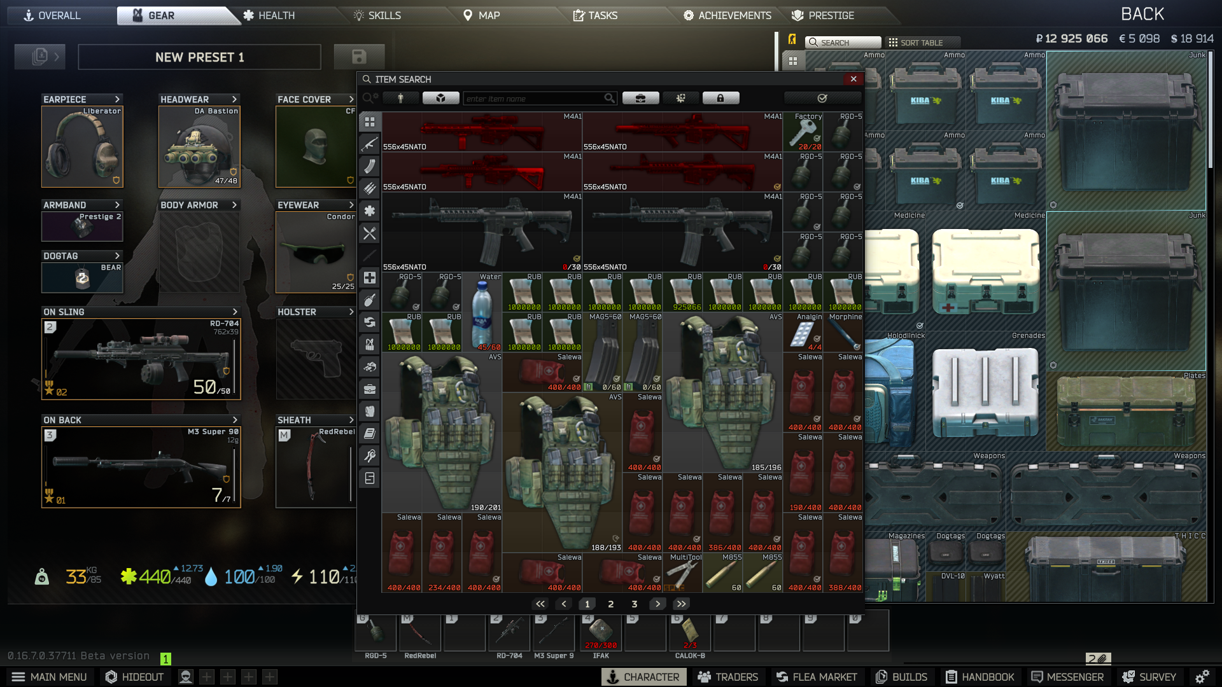The width and height of the screenshot is (1222, 687).
Task: Click the save preset floppy disk icon
Action: [359, 57]
